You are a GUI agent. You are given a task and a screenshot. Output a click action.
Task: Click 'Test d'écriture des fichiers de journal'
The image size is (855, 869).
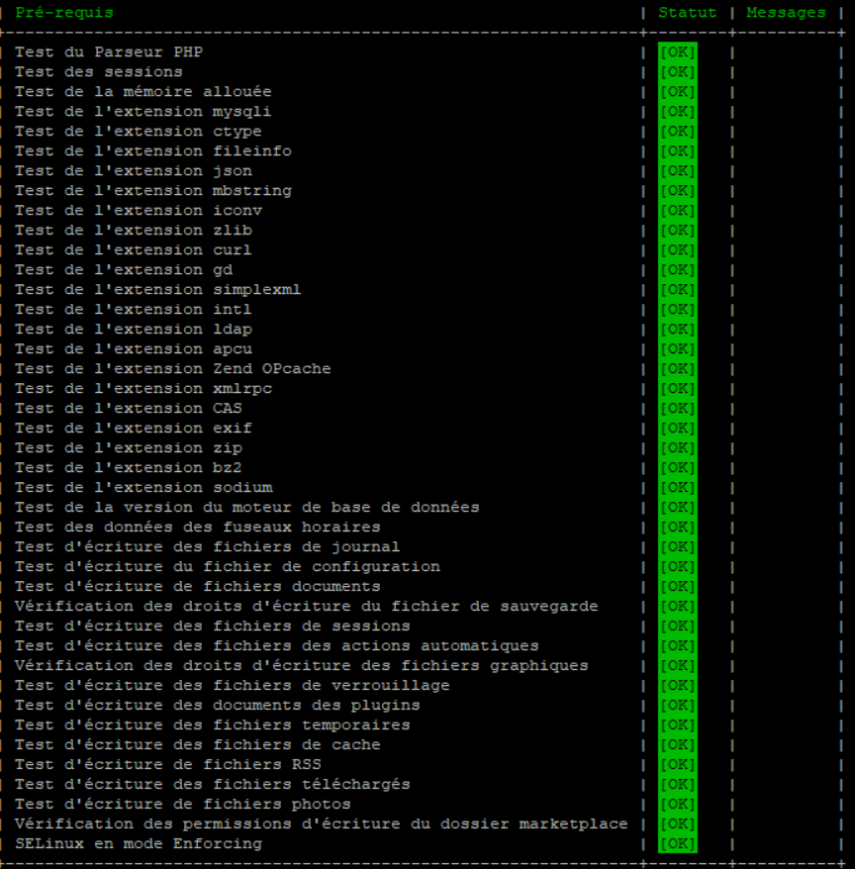(x=207, y=547)
